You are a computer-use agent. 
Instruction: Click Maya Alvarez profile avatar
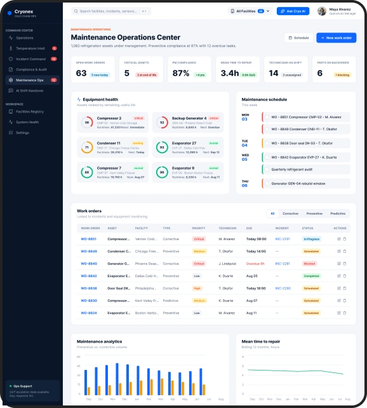click(x=322, y=11)
